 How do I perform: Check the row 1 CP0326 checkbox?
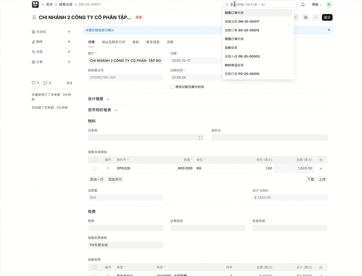coord(95,168)
